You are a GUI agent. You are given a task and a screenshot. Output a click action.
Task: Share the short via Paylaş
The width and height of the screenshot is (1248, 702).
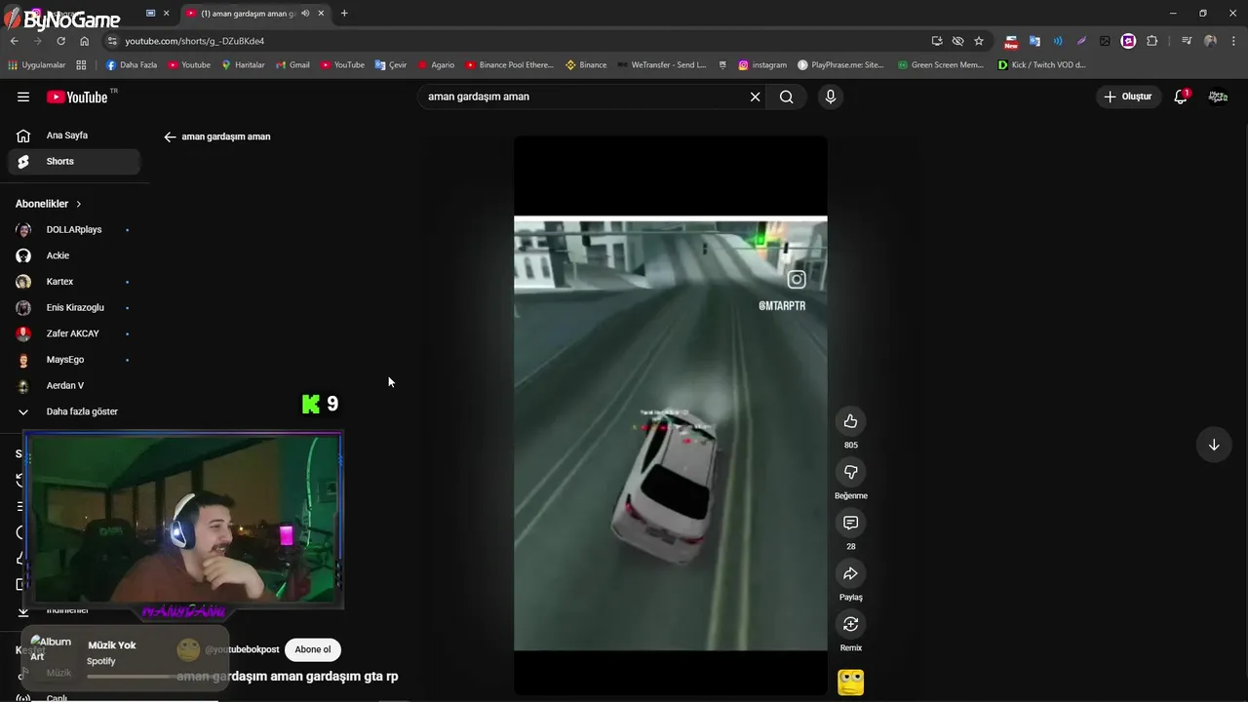[850, 573]
